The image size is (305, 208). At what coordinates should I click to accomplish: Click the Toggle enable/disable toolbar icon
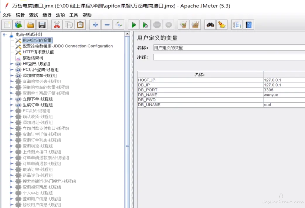(x=119, y=25)
